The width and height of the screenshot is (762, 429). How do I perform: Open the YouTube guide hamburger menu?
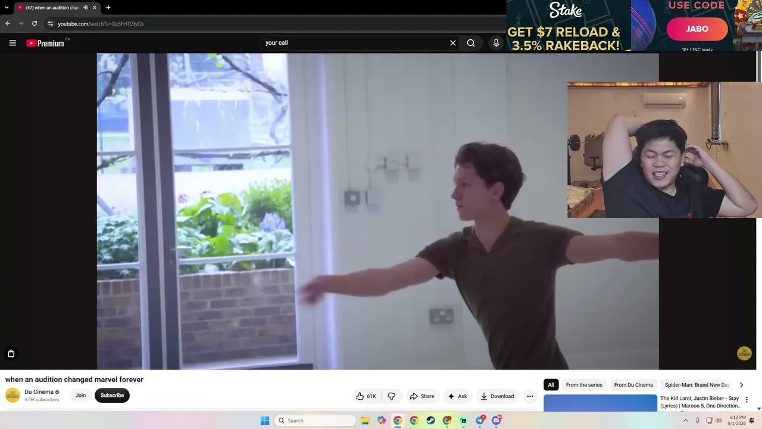13,43
